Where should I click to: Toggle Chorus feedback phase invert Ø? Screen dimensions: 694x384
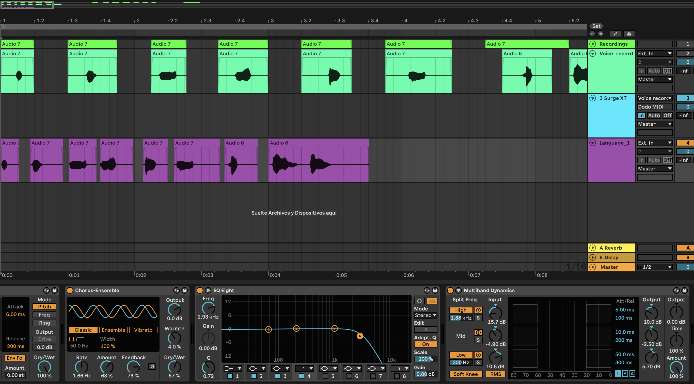[152, 366]
